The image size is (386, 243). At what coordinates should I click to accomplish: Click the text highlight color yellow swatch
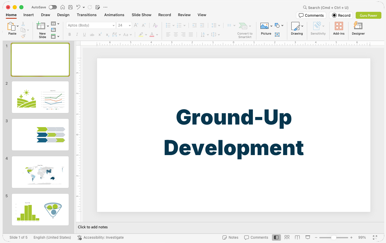[141, 35]
